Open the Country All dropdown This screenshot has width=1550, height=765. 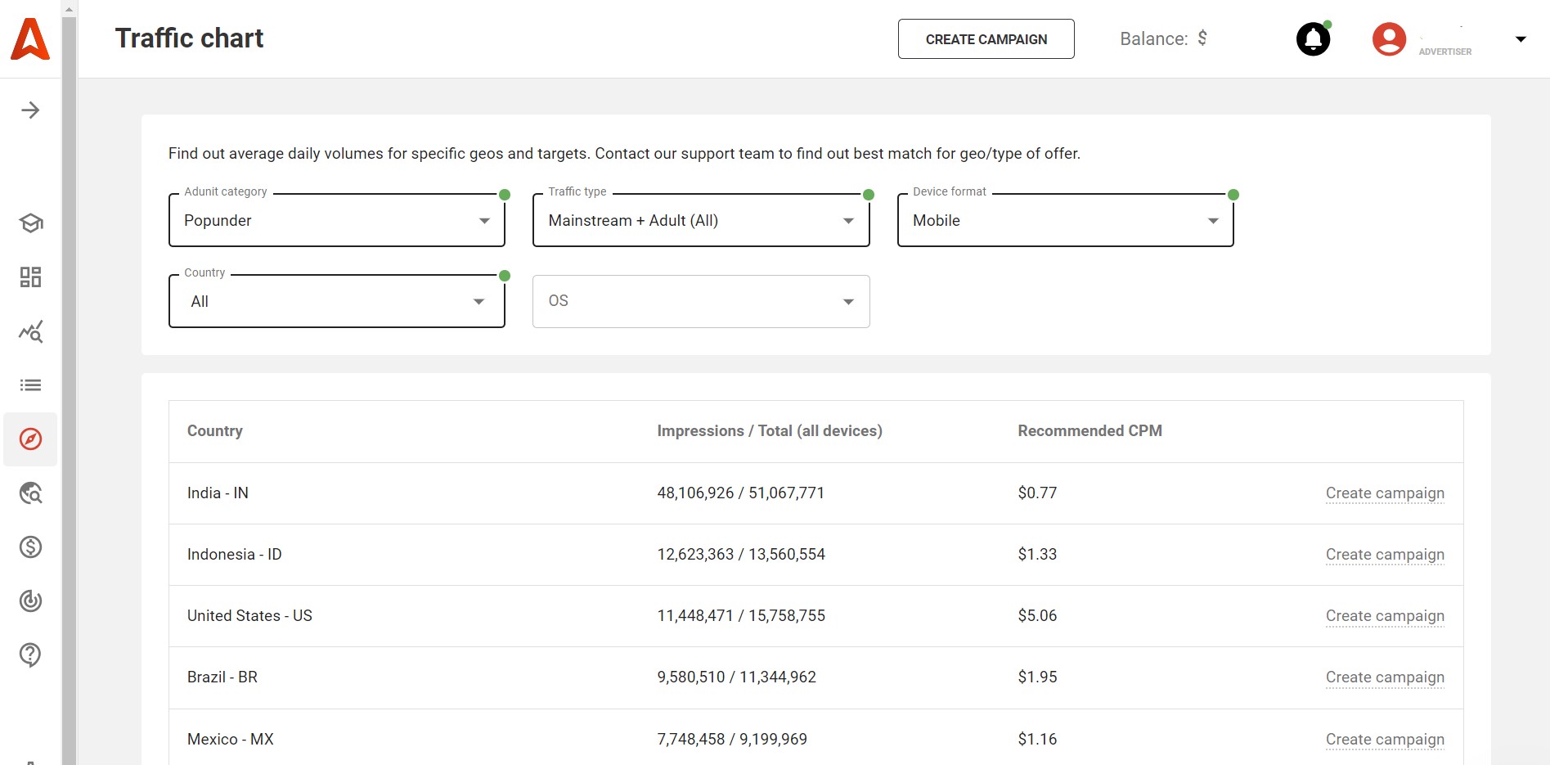(x=336, y=301)
